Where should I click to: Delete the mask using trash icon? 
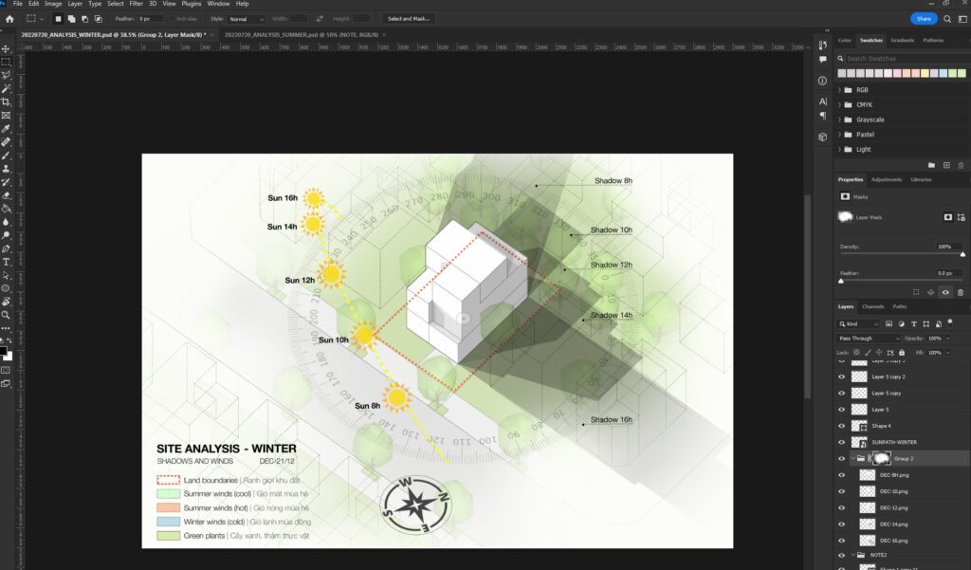[x=961, y=292]
